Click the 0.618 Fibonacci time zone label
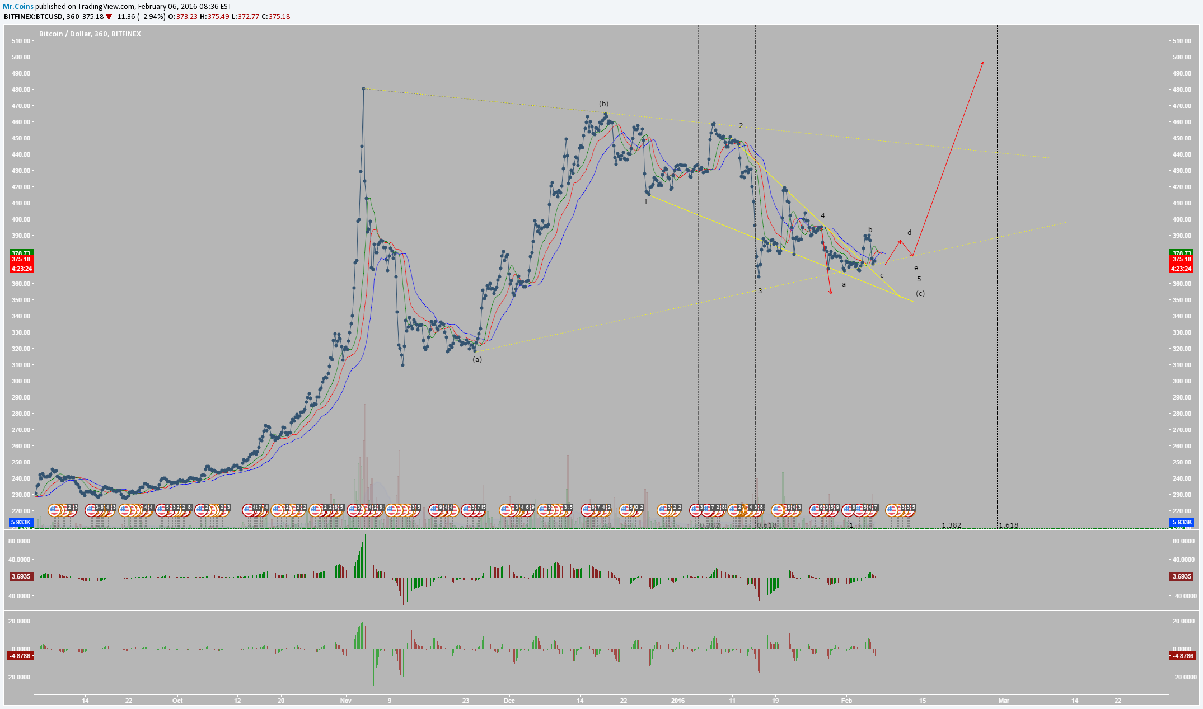 coord(767,525)
